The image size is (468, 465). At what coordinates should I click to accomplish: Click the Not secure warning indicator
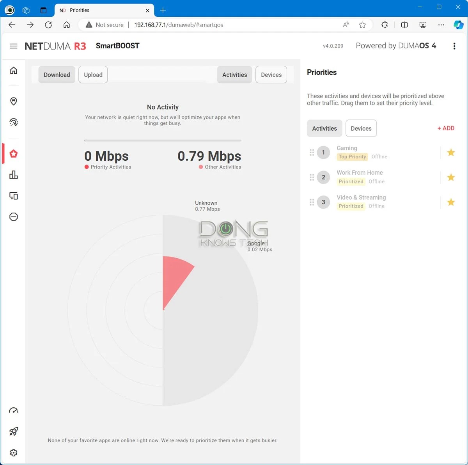pyautogui.click(x=105, y=25)
